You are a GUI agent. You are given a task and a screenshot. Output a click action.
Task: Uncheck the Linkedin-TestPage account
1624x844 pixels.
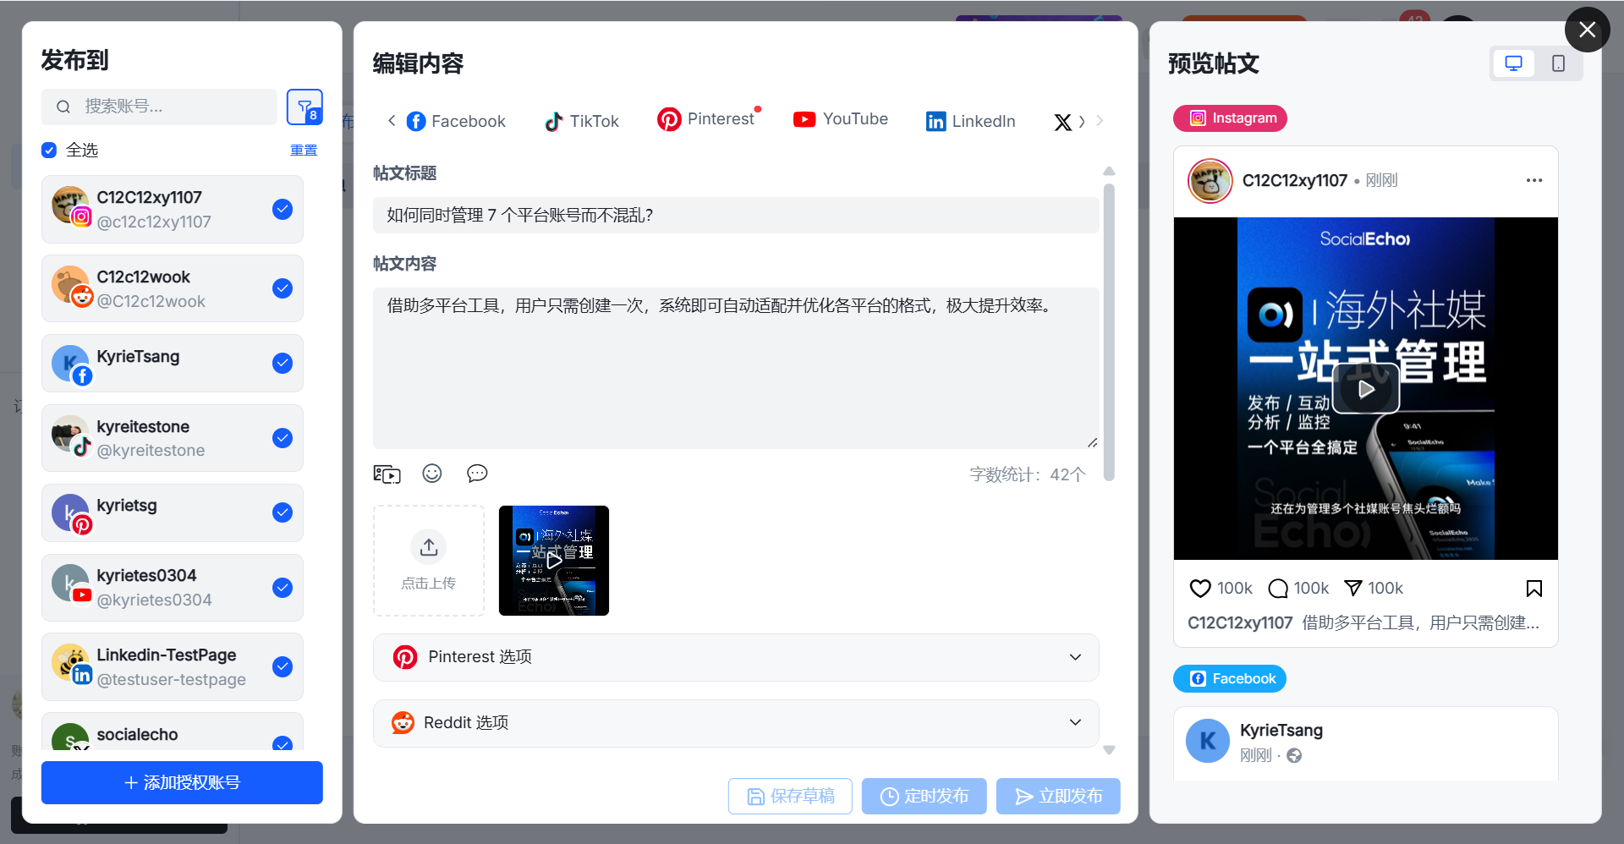click(x=283, y=666)
